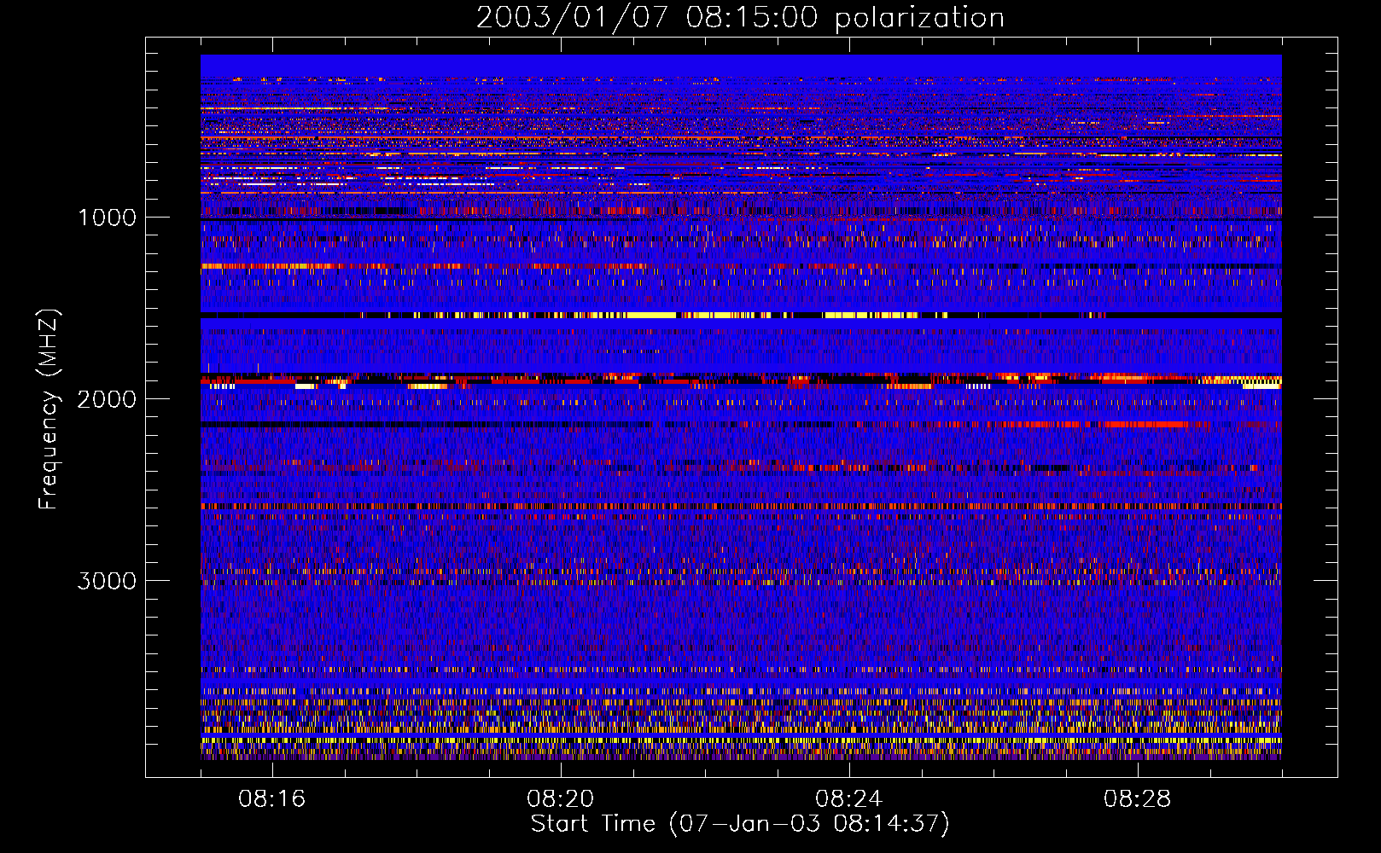The width and height of the screenshot is (1381, 853).
Task: Click the 08:28 time tick label
Action: click(x=1137, y=799)
